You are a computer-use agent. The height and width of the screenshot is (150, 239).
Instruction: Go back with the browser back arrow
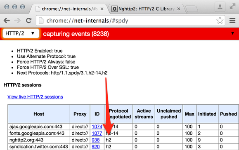tap(7, 20)
